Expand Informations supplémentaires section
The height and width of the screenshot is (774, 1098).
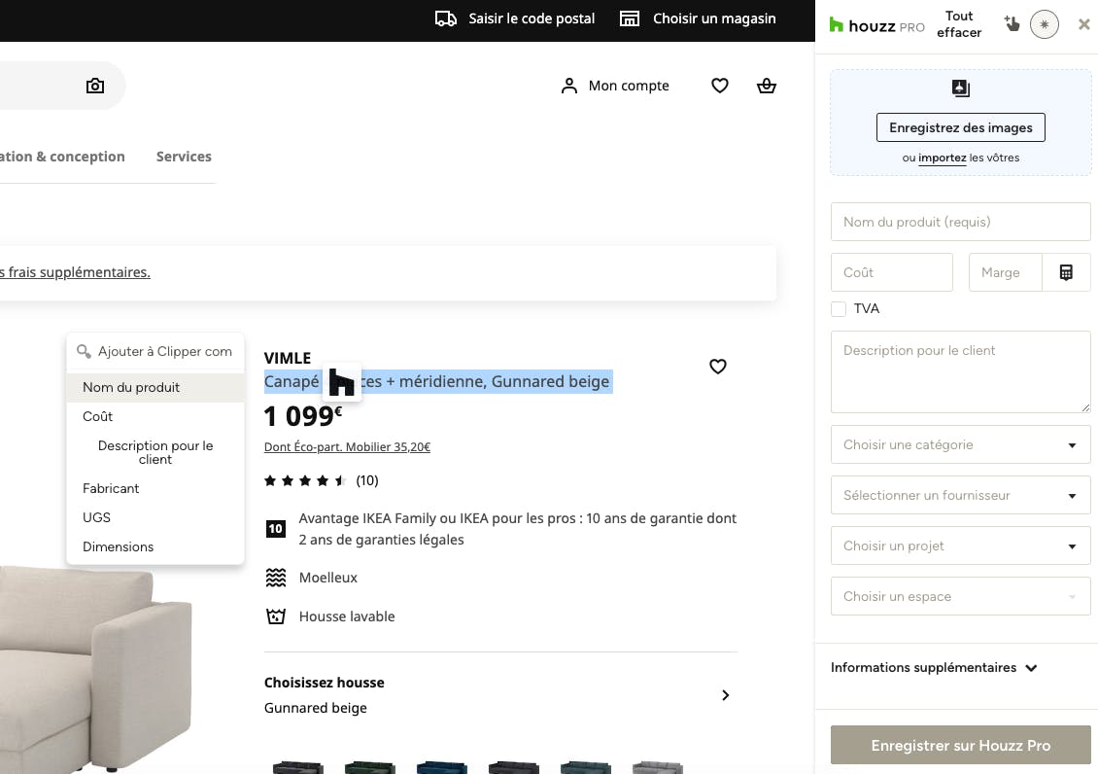(934, 668)
